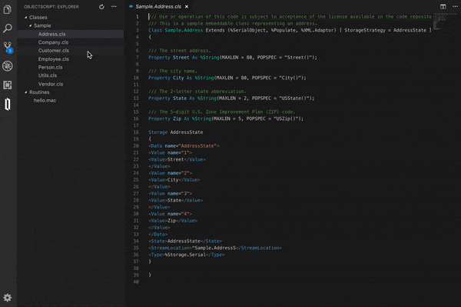This screenshot has width=461, height=307.
Task: Open the Debug view icon
Action: 8,66
